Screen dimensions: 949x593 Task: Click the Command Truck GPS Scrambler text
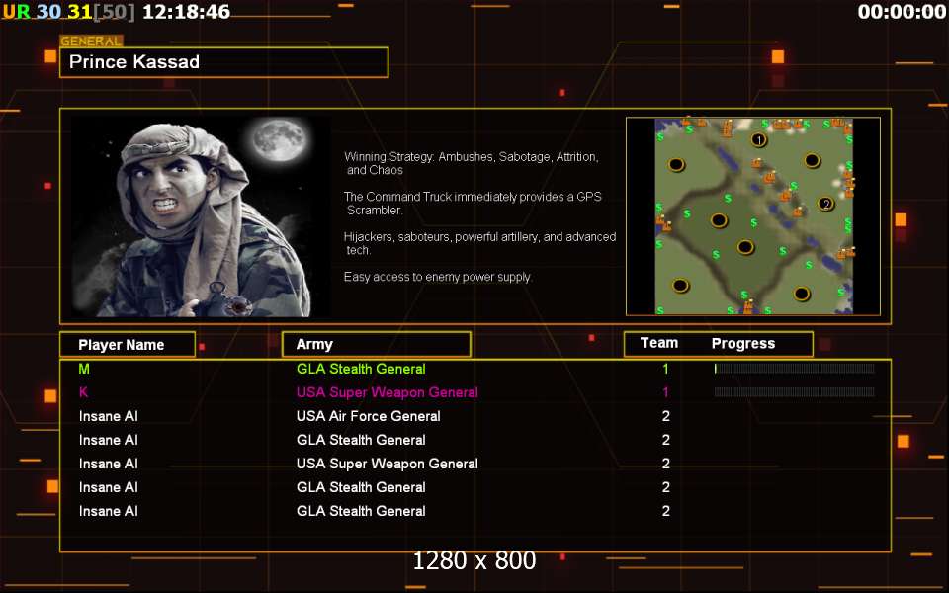coord(473,204)
